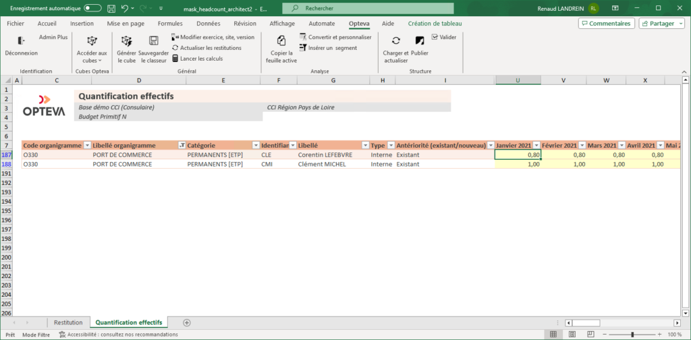Switch to the Restitution sheet tab

coord(68,323)
